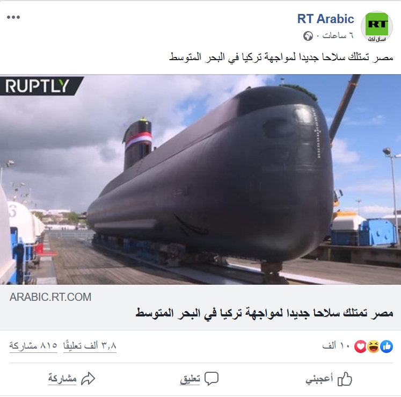Click the public globe privacy icon
Viewport: 401px width, 397px height.
pyautogui.click(x=308, y=36)
